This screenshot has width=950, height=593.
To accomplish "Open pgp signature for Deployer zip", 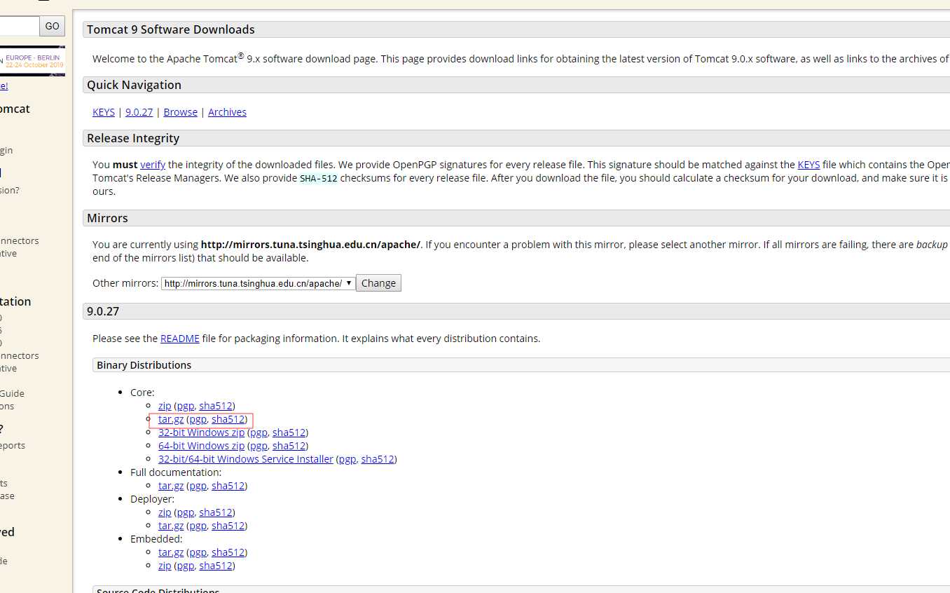I will pyautogui.click(x=185, y=512).
